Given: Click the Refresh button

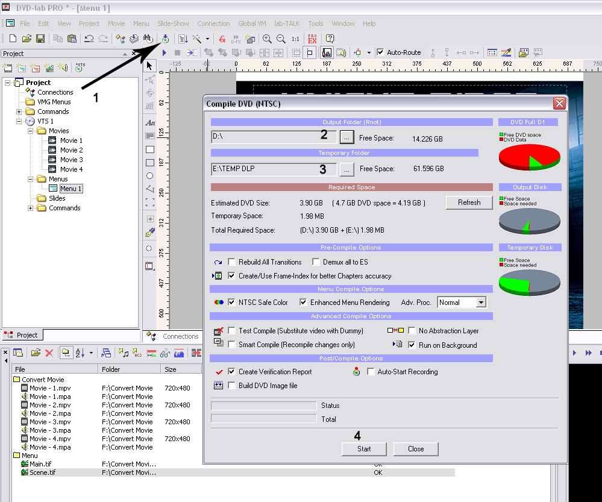Looking at the screenshot, I should [x=469, y=202].
